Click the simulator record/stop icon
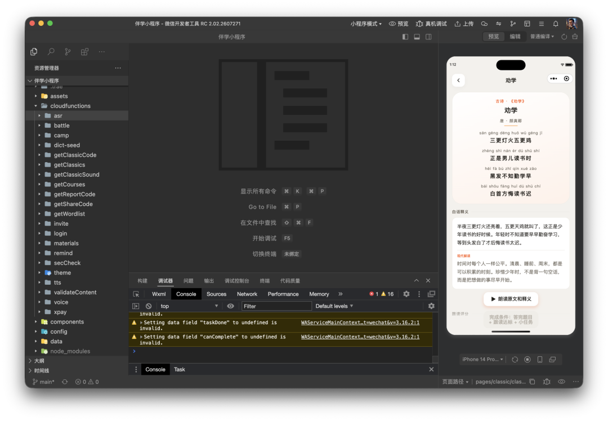The image size is (608, 421). 527,359
